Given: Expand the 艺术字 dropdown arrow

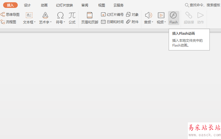Looking at the screenshot, I should [x=51, y=22].
